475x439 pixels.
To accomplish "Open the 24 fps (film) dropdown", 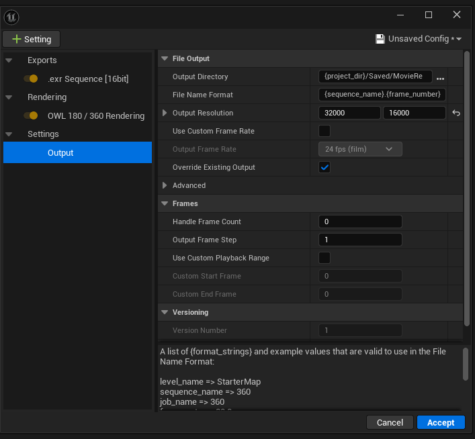I will (360, 149).
